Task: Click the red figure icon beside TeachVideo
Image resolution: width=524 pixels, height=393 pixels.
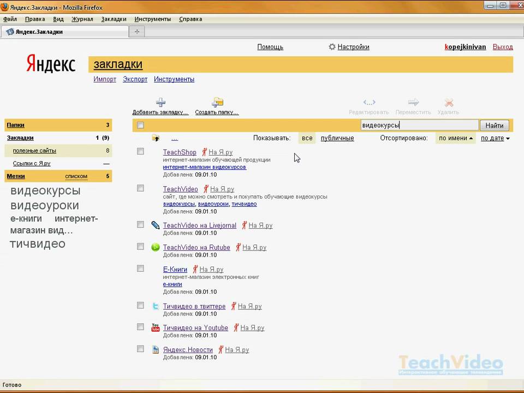Action: point(206,189)
